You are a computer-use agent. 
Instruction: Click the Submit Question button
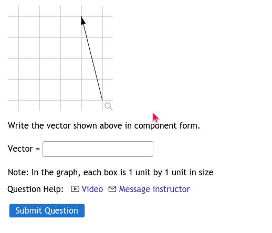tap(47, 210)
